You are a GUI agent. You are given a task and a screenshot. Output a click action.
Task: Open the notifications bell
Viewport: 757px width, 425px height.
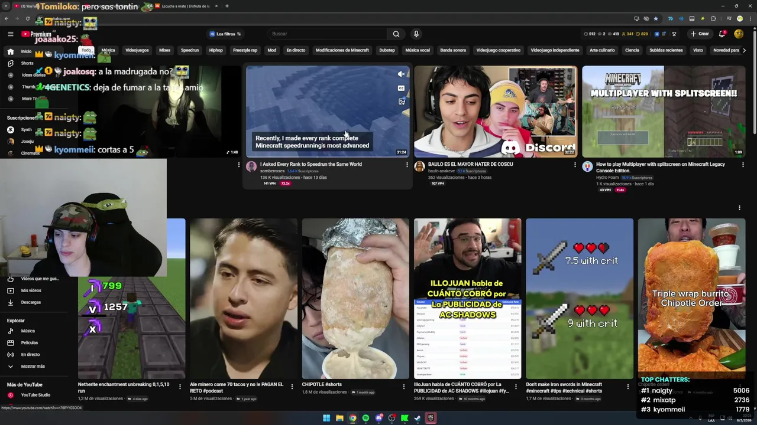pyautogui.click(x=722, y=34)
